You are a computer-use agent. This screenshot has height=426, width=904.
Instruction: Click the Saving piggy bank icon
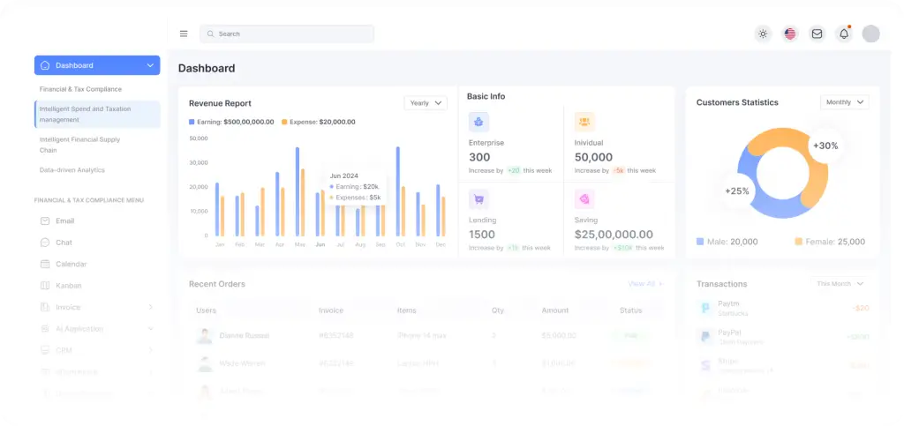[x=584, y=199]
